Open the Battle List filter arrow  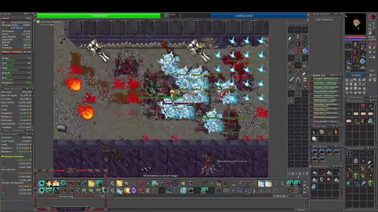[336, 75]
